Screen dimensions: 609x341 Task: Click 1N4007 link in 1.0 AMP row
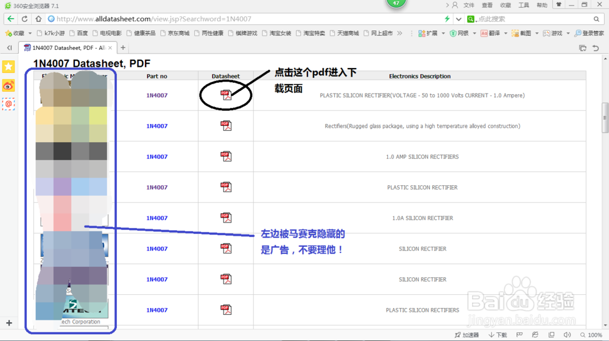coord(157,157)
